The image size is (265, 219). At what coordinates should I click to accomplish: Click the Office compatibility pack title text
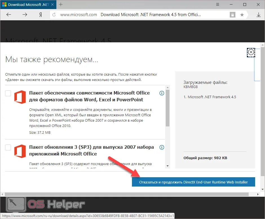coord(89,96)
